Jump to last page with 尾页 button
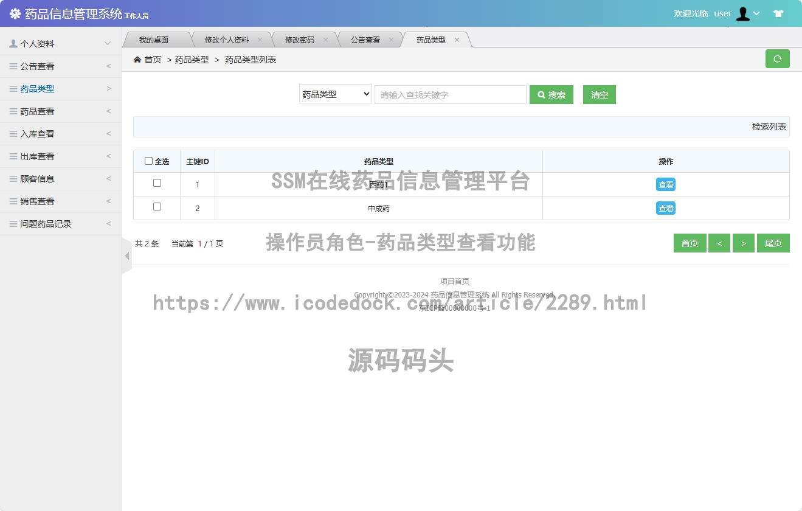802x511 pixels. point(773,243)
